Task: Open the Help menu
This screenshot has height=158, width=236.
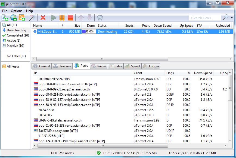Action: coord(29,11)
